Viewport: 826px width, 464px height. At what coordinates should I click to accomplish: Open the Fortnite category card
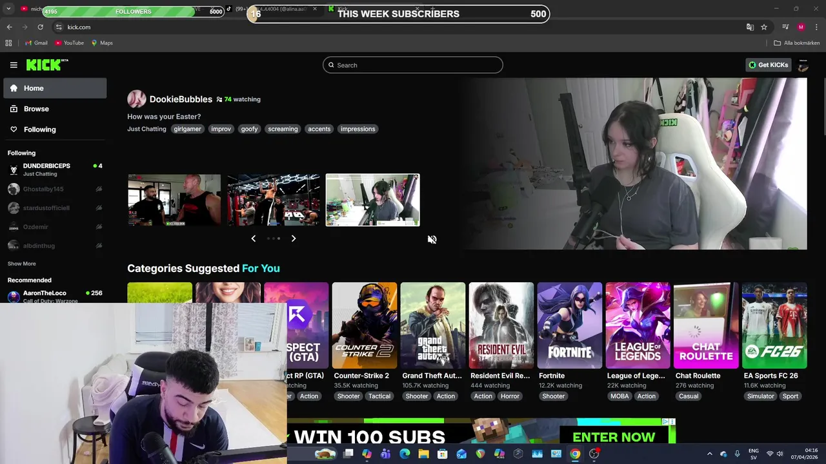[x=570, y=325]
